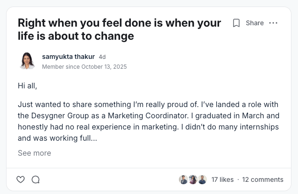Bookmark this post

[x=236, y=23]
